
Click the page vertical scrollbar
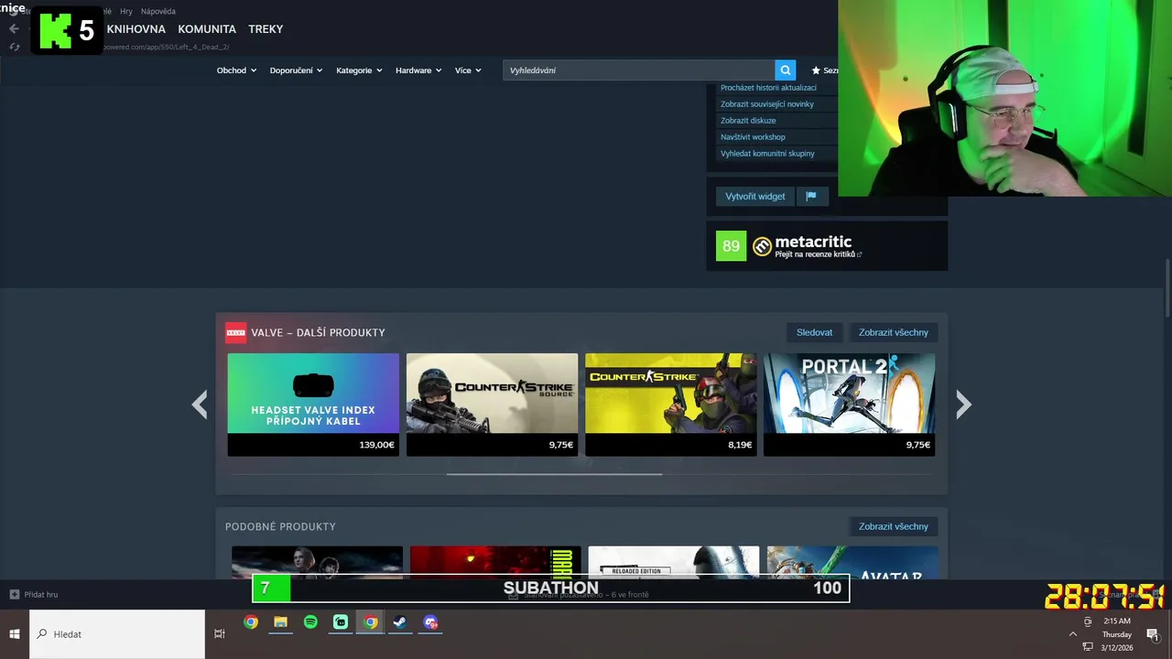pos(1167,290)
